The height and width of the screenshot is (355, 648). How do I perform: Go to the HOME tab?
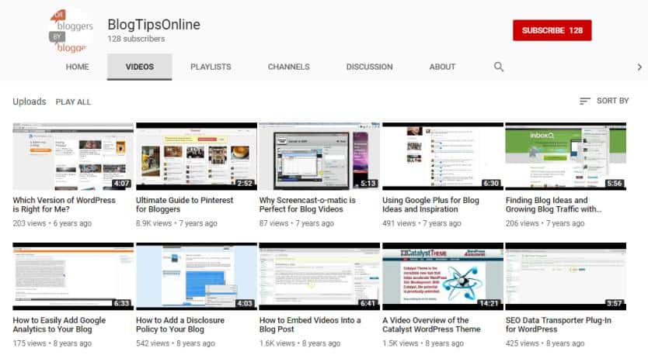(x=77, y=67)
